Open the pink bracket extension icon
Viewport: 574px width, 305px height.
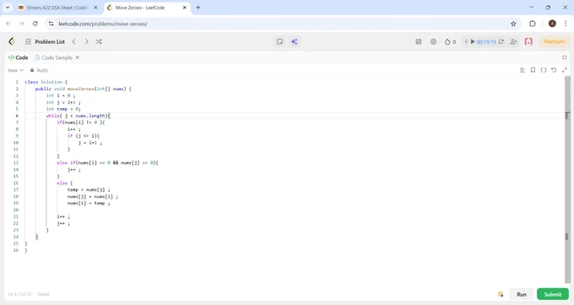528,41
